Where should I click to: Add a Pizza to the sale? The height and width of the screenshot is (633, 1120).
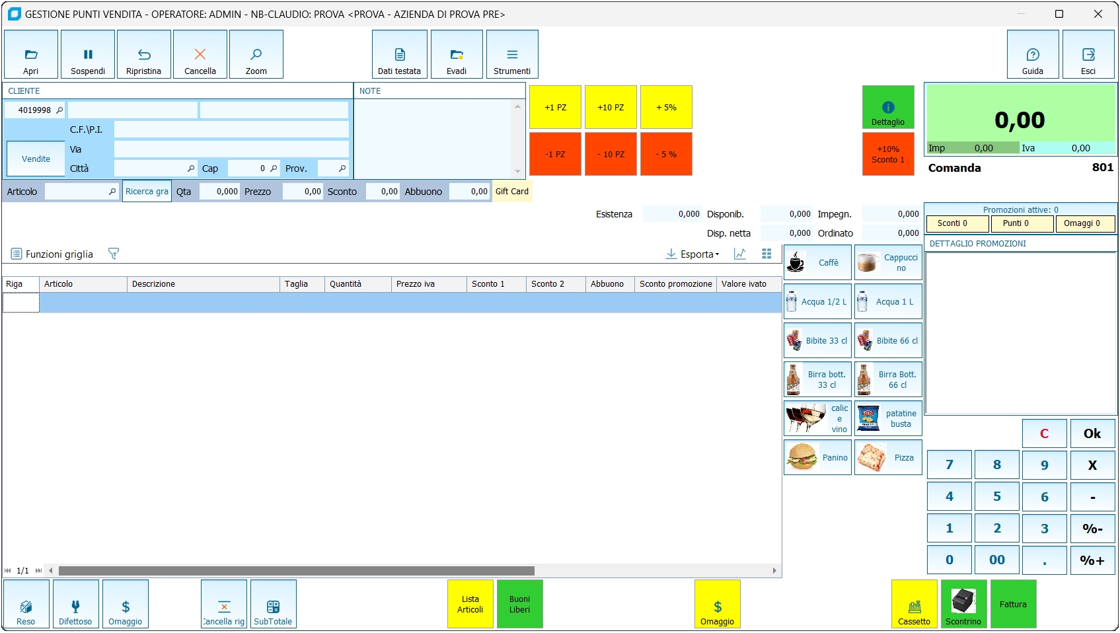tap(888, 458)
